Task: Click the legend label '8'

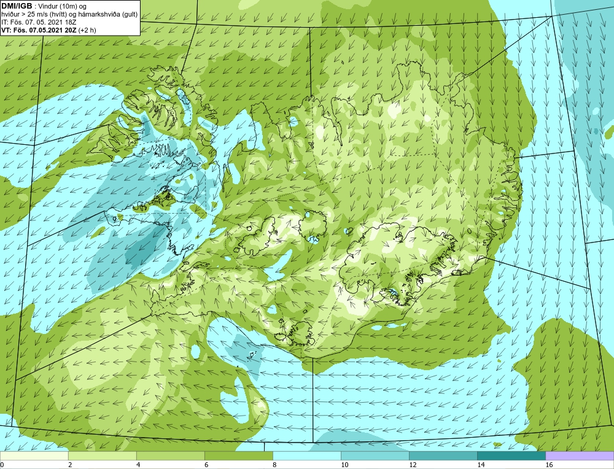Action: (x=274, y=465)
